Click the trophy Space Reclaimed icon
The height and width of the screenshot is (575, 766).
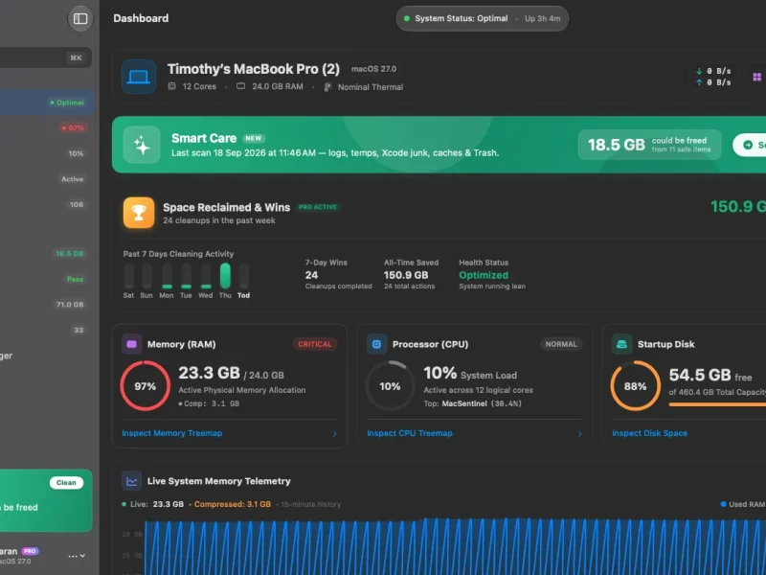coord(139,213)
